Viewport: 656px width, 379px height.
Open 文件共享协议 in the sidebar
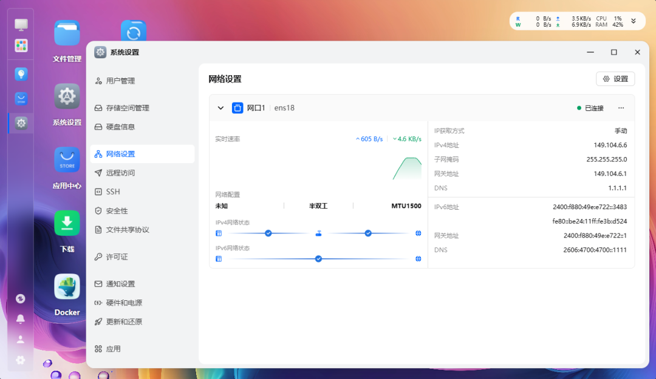point(142,229)
